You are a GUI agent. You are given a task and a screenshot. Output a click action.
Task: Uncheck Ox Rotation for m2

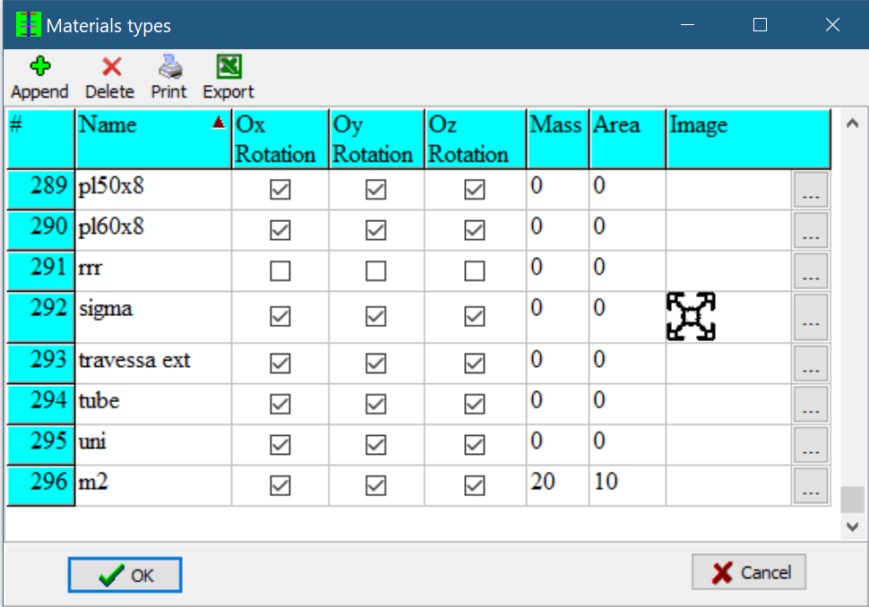[x=280, y=485]
